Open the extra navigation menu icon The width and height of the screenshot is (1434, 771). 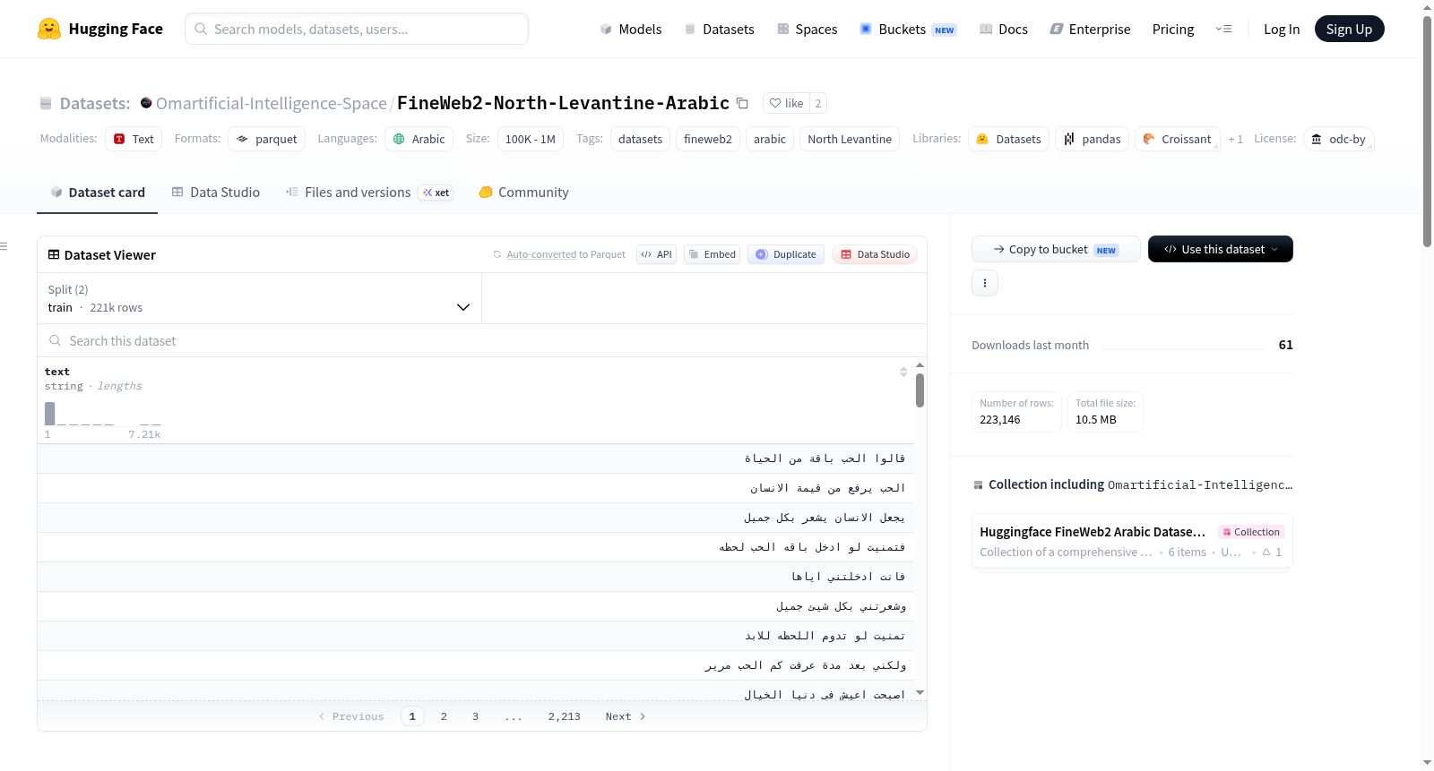click(x=1223, y=29)
